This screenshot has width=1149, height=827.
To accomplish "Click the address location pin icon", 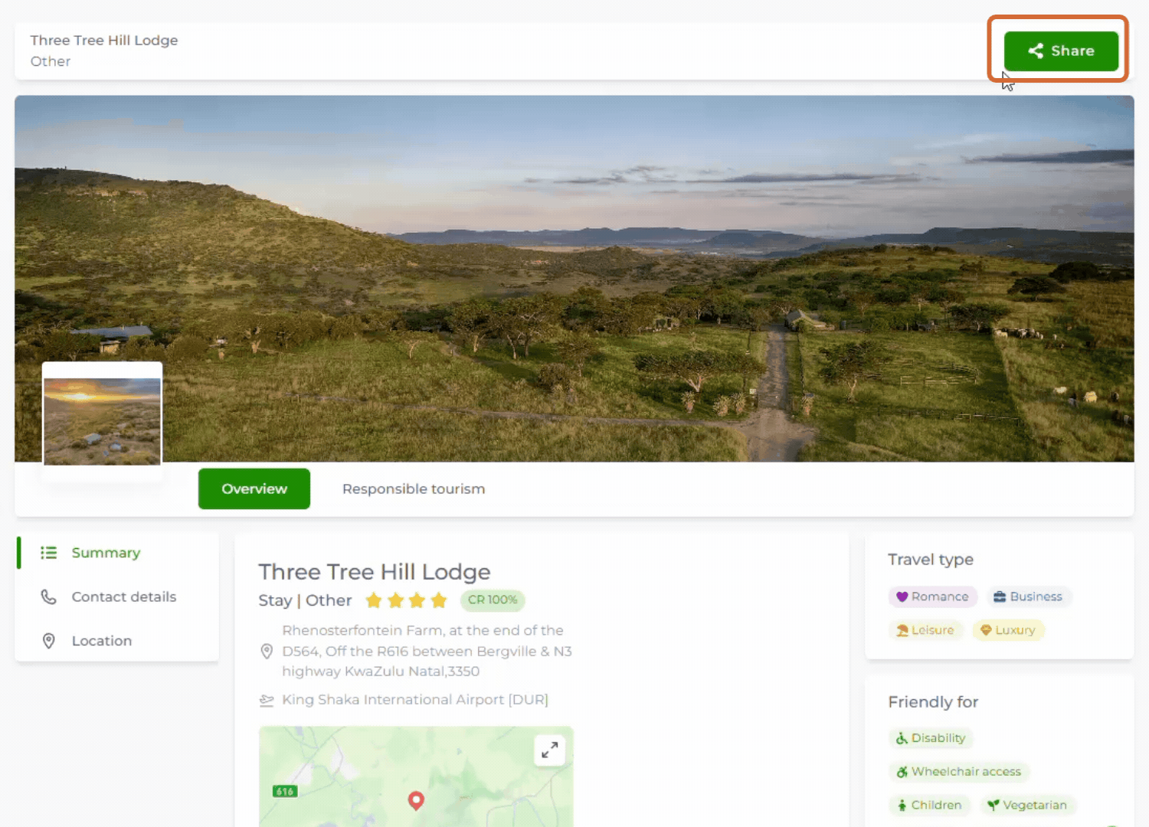I will 267,651.
